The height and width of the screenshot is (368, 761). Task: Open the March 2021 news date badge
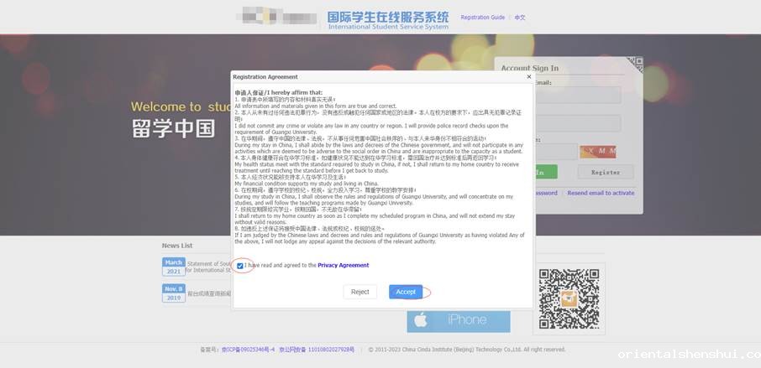click(173, 267)
